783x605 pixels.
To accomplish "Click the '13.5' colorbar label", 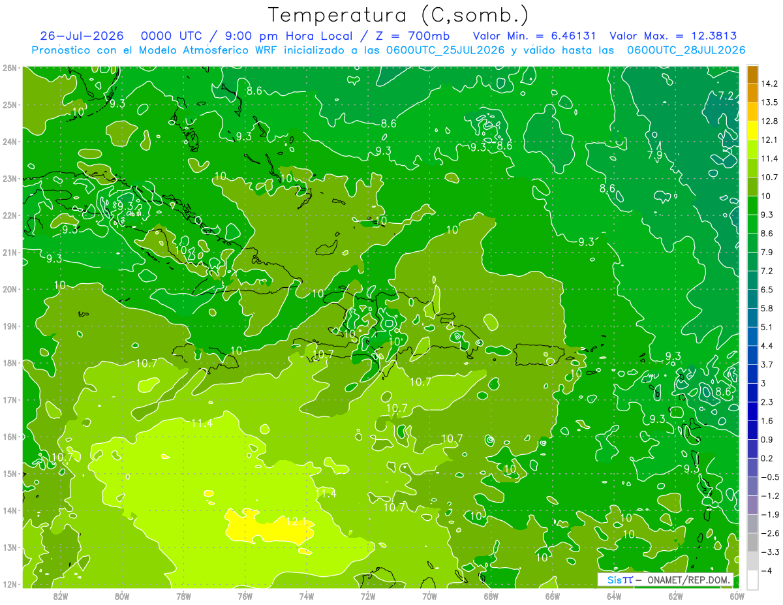I will click(770, 102).
